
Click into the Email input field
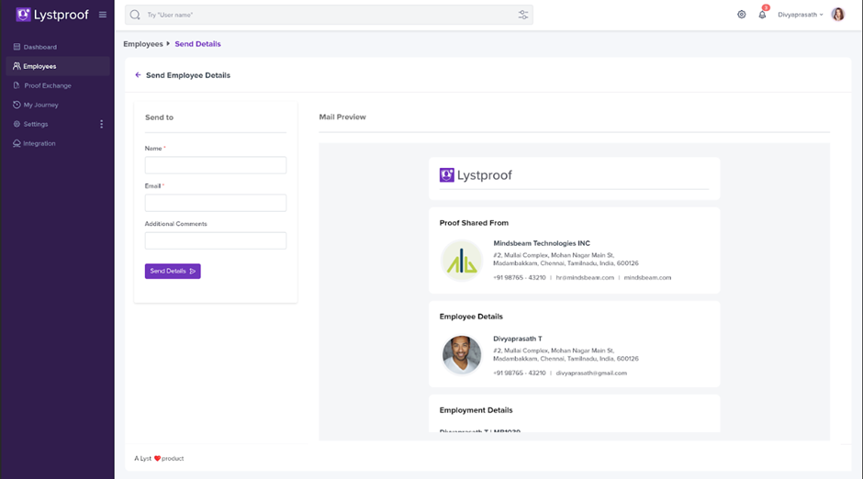pyautogui.click(x=215, y=203)
